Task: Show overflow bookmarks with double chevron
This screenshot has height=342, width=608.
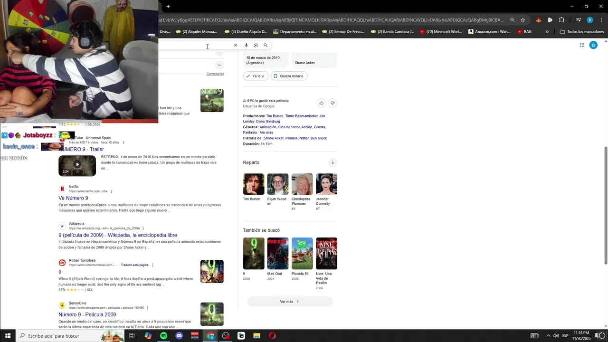Action: (547, 32)
